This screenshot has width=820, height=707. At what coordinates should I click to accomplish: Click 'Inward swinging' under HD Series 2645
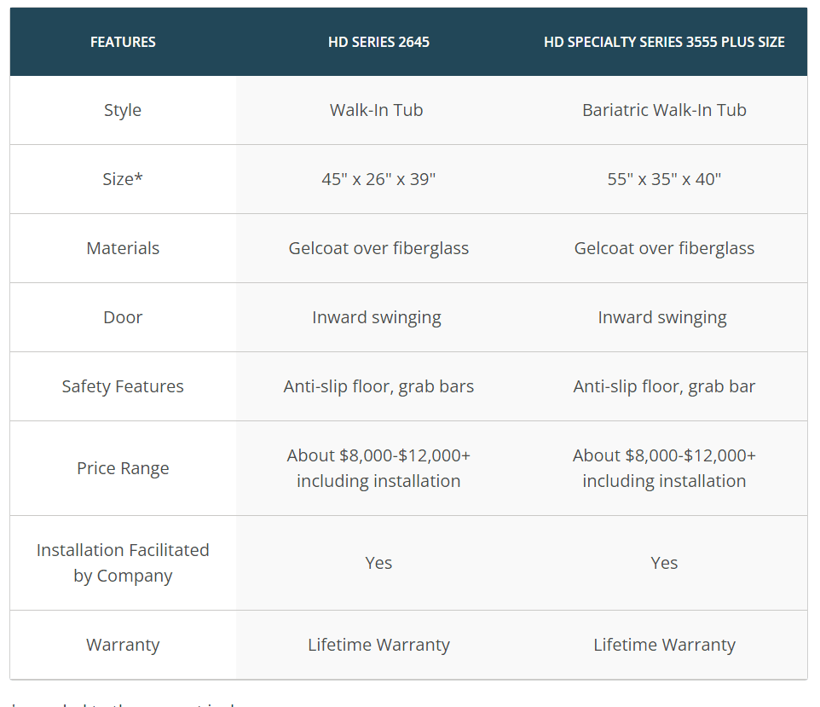(377, 317)
